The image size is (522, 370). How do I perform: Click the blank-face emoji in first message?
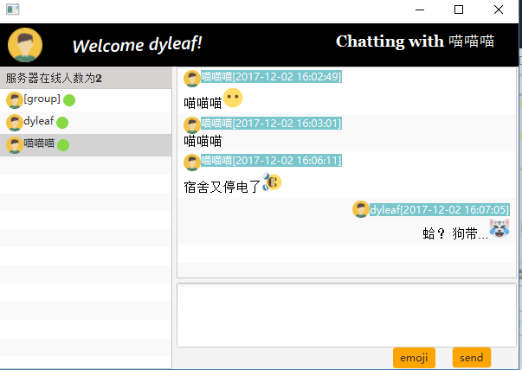(233, 98)
